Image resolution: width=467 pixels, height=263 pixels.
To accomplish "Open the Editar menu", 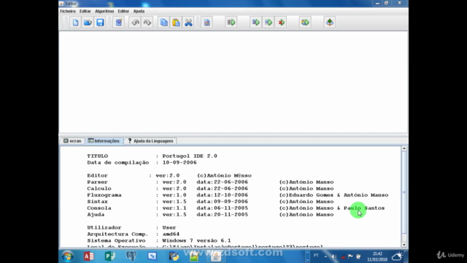I will [85, 12].
